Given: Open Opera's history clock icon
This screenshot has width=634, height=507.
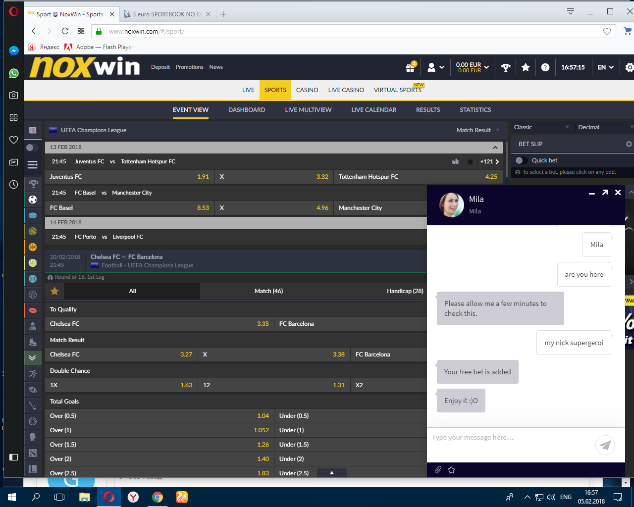Looking at the screenshot, I should tap(14, 184).
